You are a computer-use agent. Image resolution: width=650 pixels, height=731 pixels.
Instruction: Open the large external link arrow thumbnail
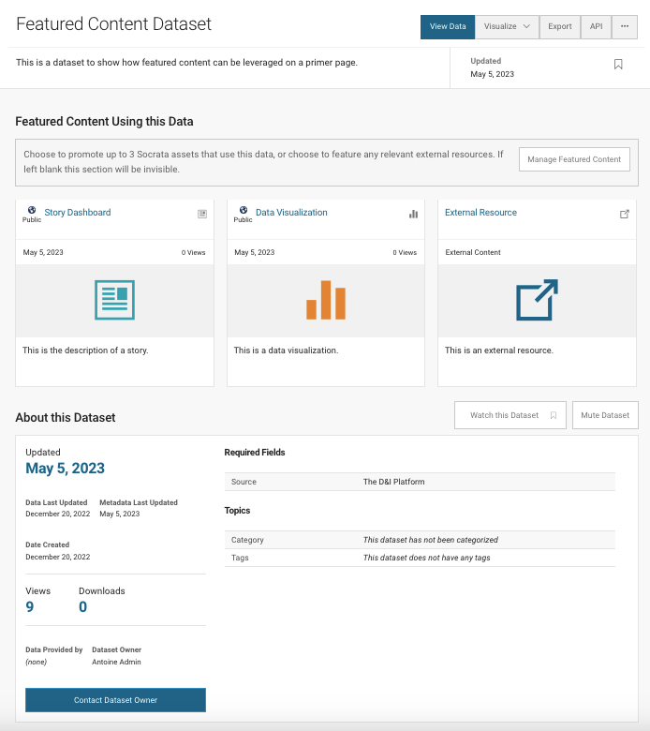(x=537, y=300)
